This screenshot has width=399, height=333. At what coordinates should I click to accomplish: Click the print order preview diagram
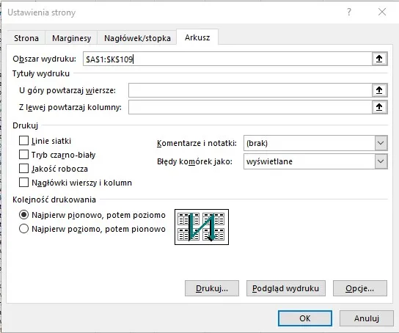[202, 227]
